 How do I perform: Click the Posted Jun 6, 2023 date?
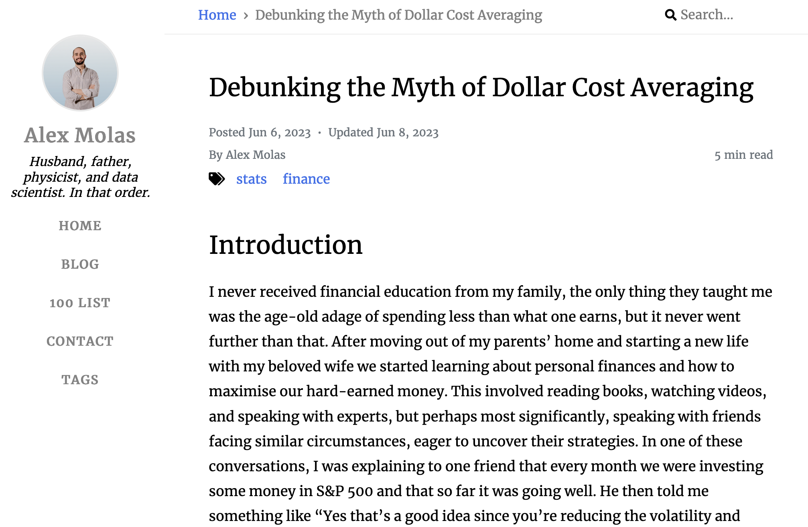(x=260, y=132)
